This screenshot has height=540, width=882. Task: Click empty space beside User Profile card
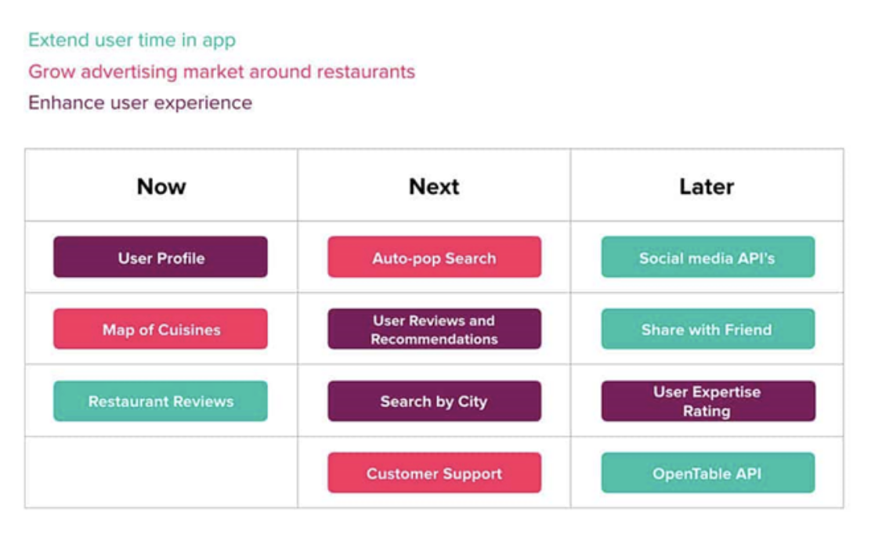pyautogui.click(x=282, y=257)
